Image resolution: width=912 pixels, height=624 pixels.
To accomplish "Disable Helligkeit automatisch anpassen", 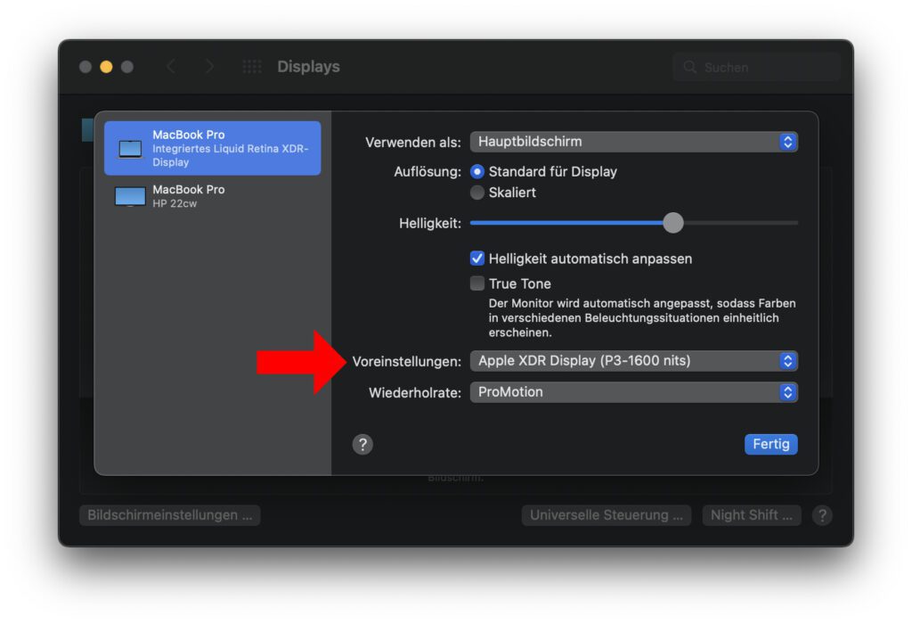I will pyautogui.click(x=477, y=259).
